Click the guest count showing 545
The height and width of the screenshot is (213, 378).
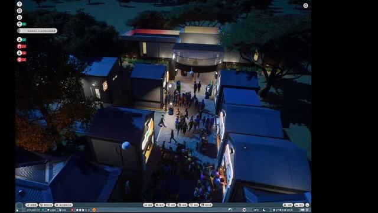pyautogui.click(x=63, y=210)
